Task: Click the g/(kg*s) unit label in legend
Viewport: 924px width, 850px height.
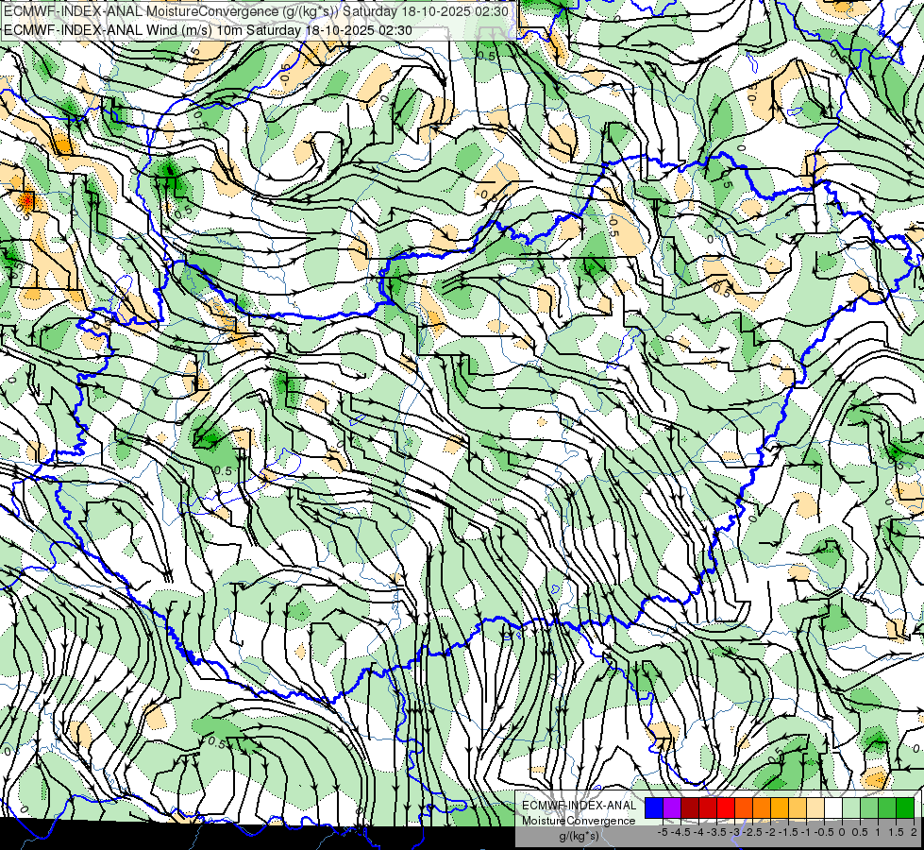Action: 580,836
